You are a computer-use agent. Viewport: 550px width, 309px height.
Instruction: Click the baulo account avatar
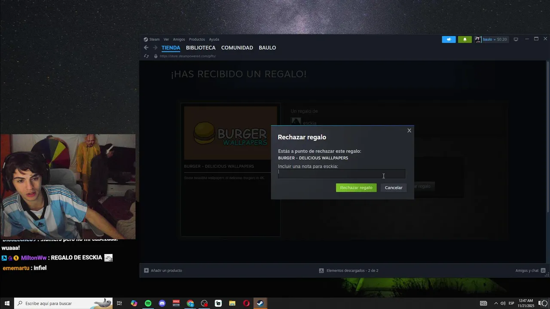coord(478,39)
